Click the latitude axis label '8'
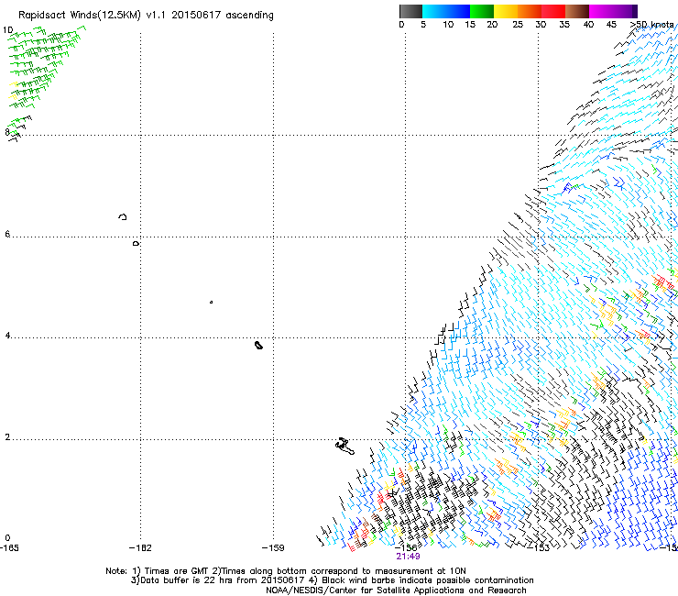This screenshot has height=596, width=678. click(7, 132)
